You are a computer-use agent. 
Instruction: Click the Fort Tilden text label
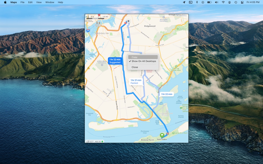click(162, 139)
